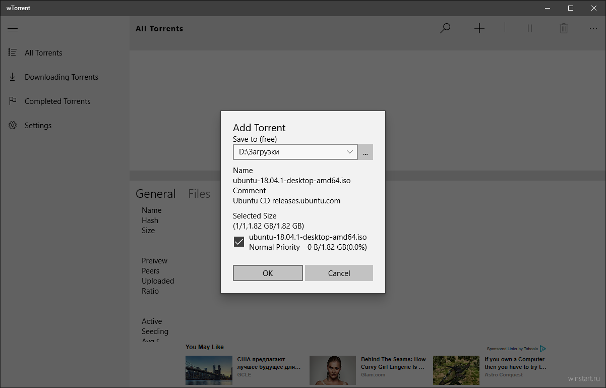
Task: Click the Uploaded label in General panel
Action: tap(158, 281)
